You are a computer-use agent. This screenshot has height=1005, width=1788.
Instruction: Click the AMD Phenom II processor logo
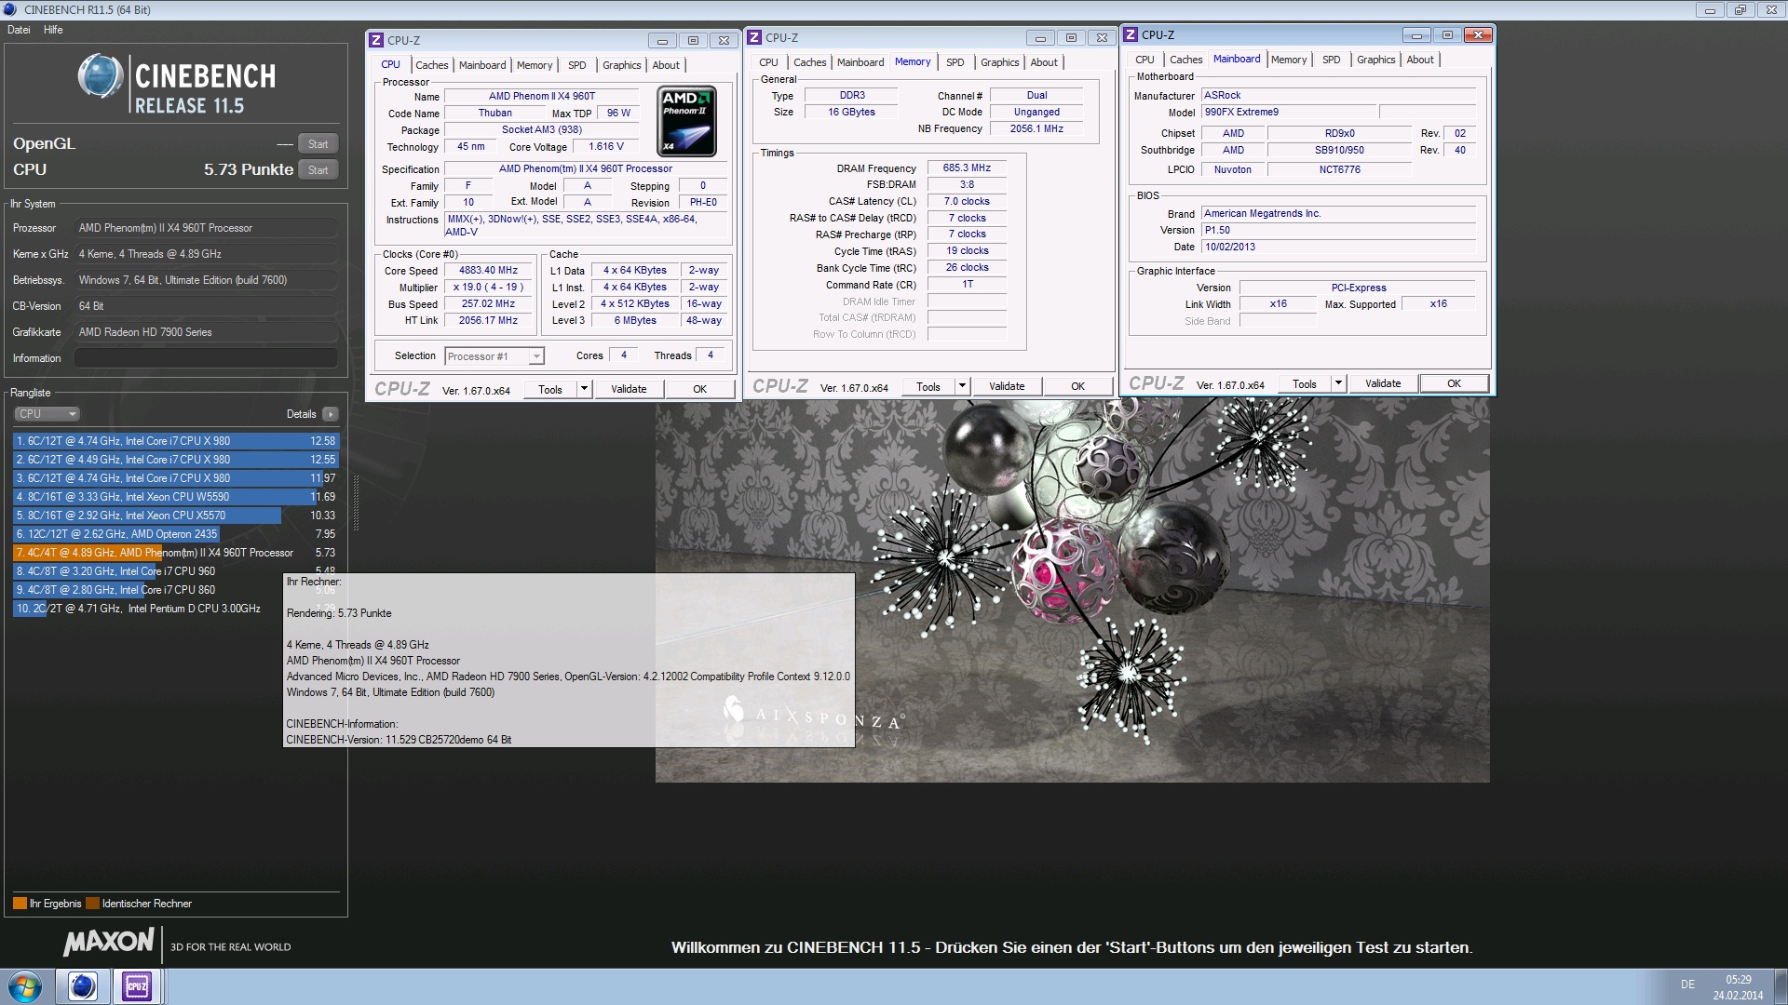(x=686, y=121)
